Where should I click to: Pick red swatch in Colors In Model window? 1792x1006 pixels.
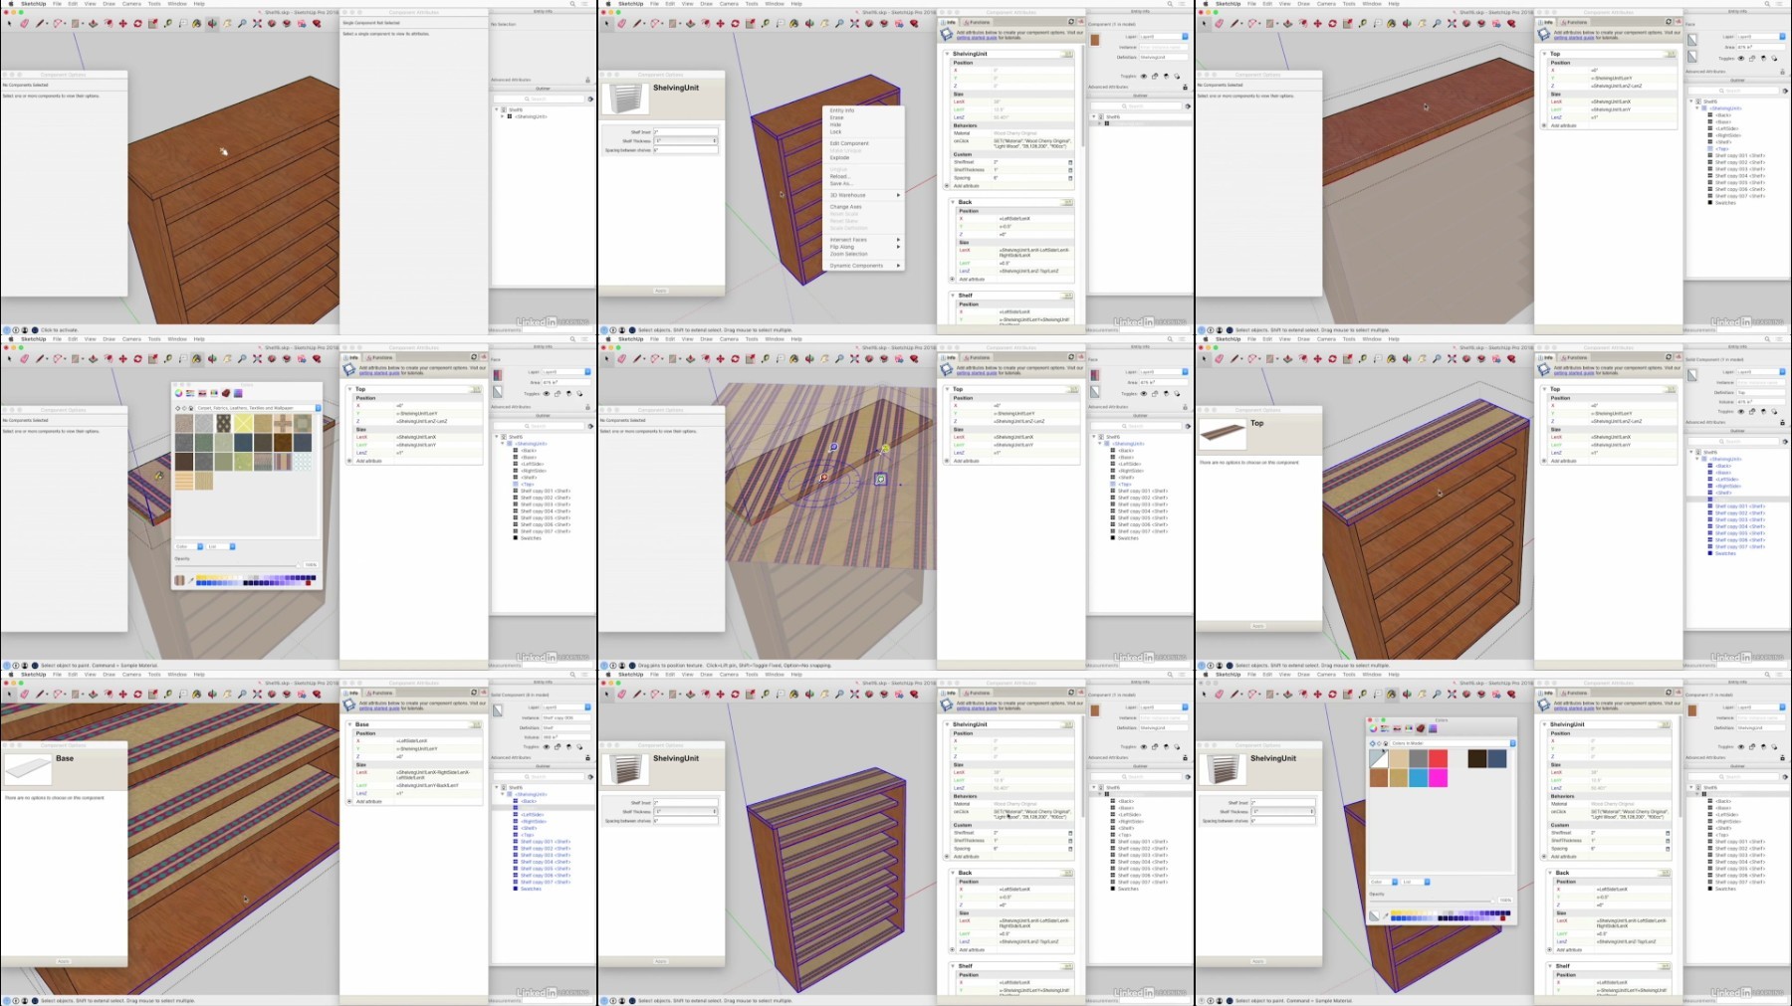1438,758
